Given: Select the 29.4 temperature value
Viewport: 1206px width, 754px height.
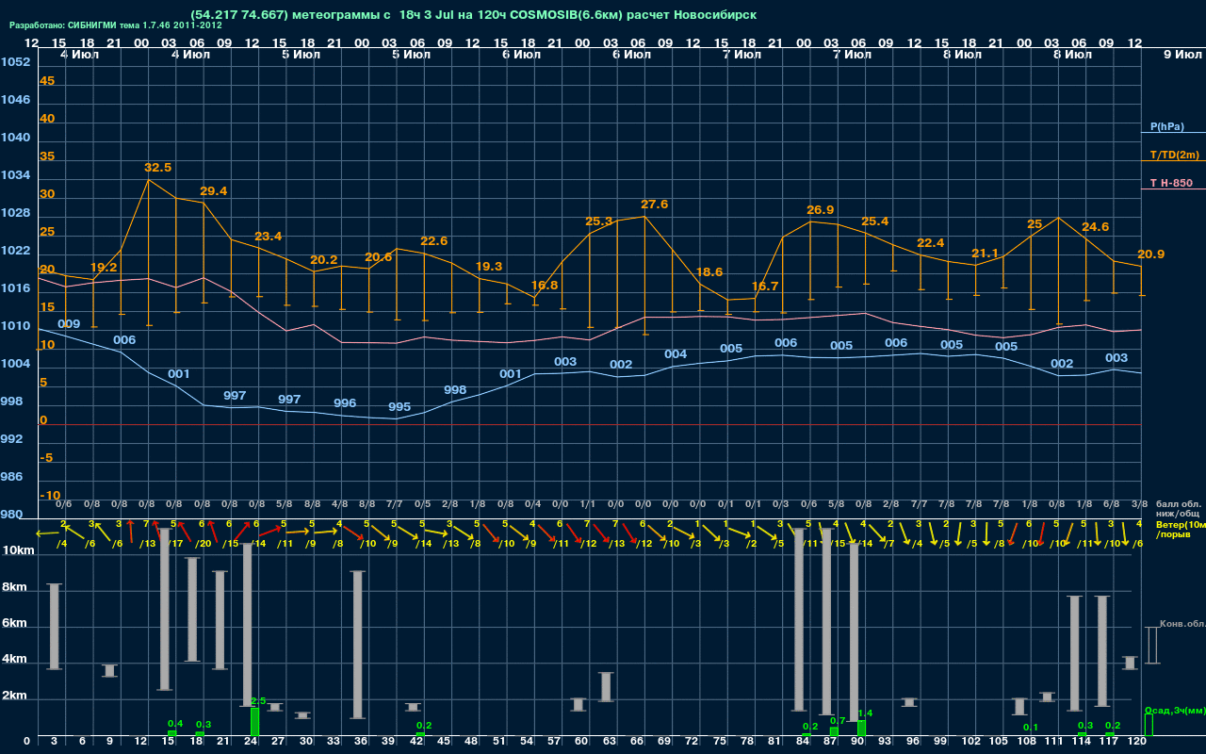Looking at the screenshot, I should click(214, 191).
